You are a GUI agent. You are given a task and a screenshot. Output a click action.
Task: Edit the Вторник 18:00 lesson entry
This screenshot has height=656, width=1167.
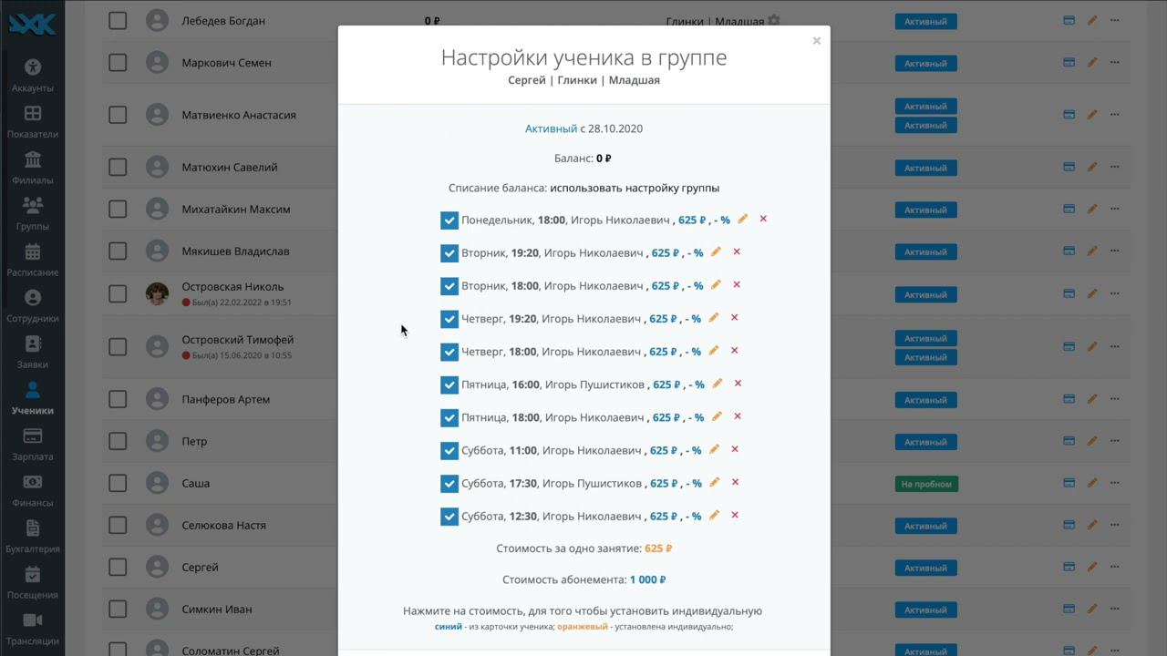point(716,284)
